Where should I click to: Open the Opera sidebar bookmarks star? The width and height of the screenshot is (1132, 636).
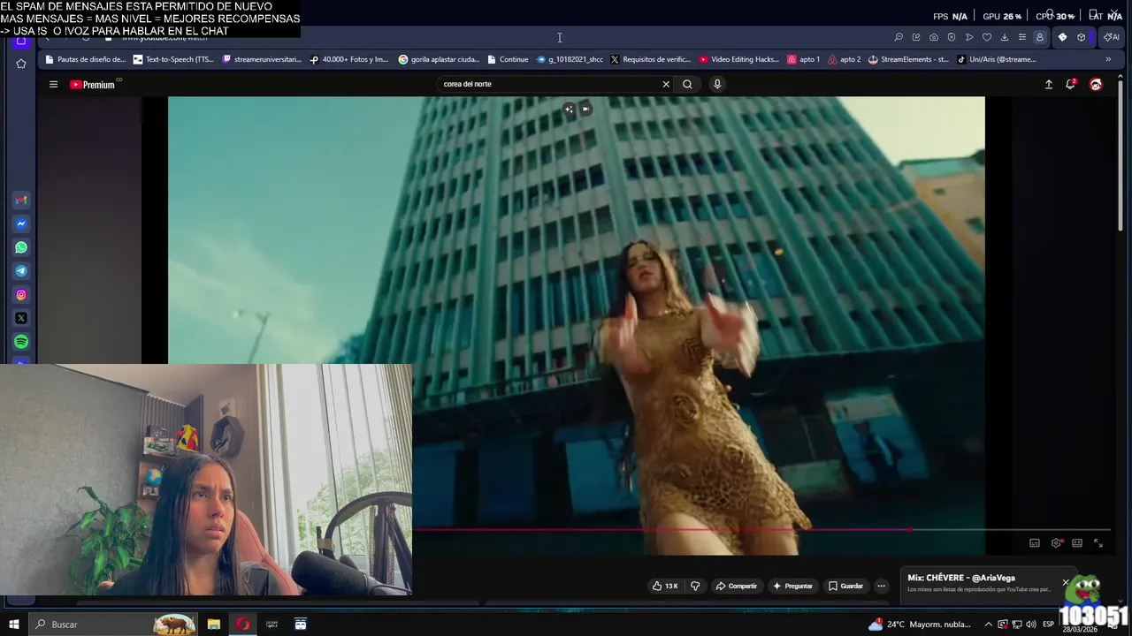(21, 64)
